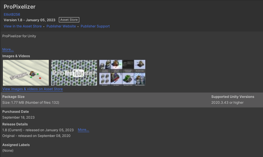
Task: Select September 18, 2023 purchase date
Action: [18, 117]
